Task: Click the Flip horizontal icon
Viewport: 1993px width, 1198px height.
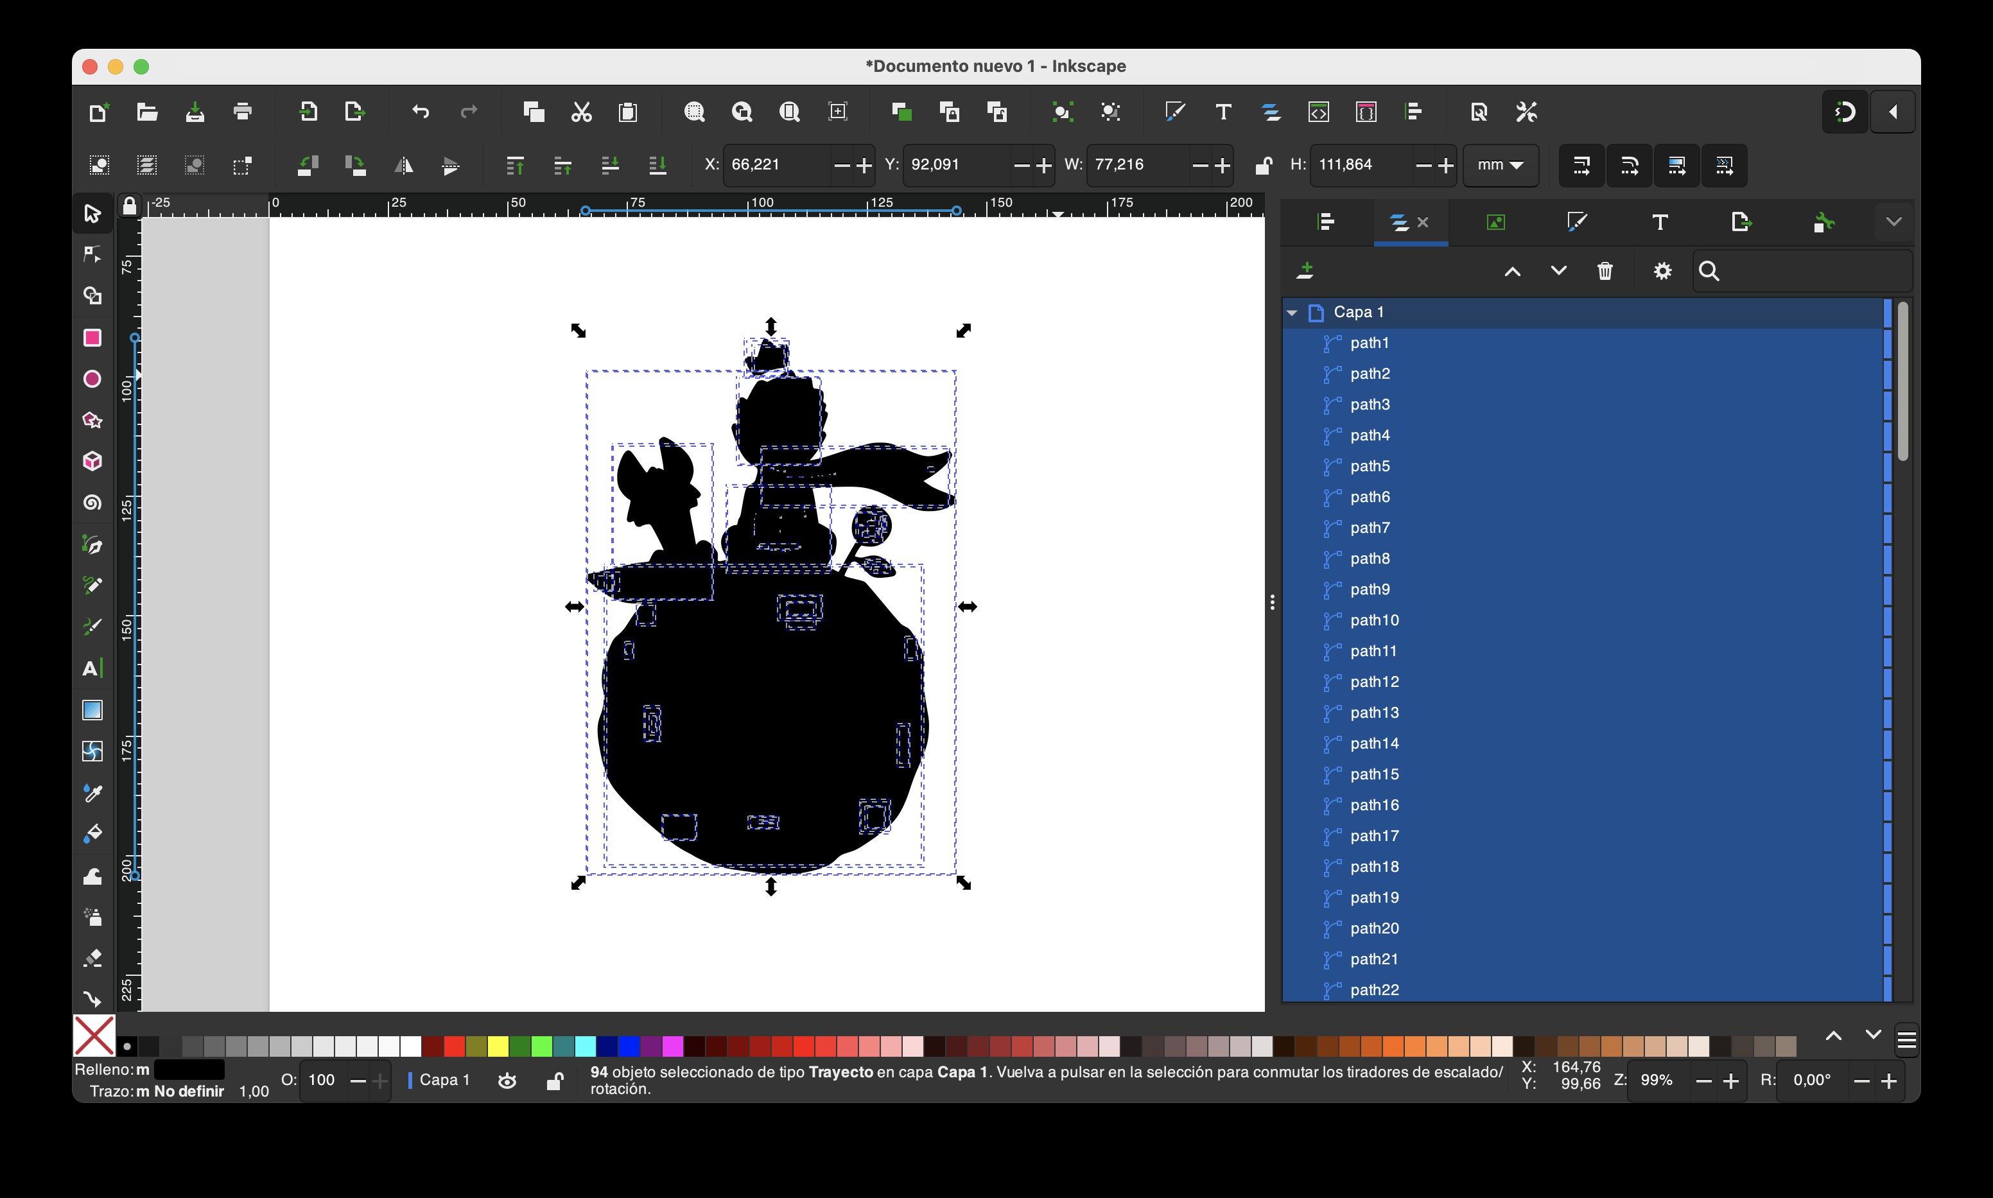Action: [403, 166]
